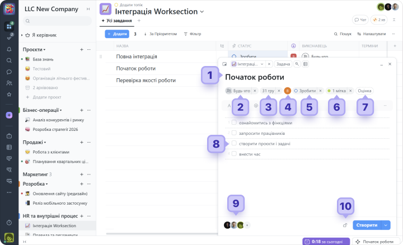Viewport: 403px width, 245px height.
Task: Open the chat bubble icon in sidebar
Action: [x=9, y=72]
